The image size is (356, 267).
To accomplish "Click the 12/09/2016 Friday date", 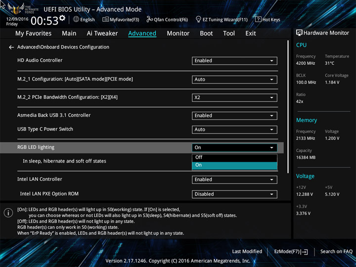I will tap(17, 21).
